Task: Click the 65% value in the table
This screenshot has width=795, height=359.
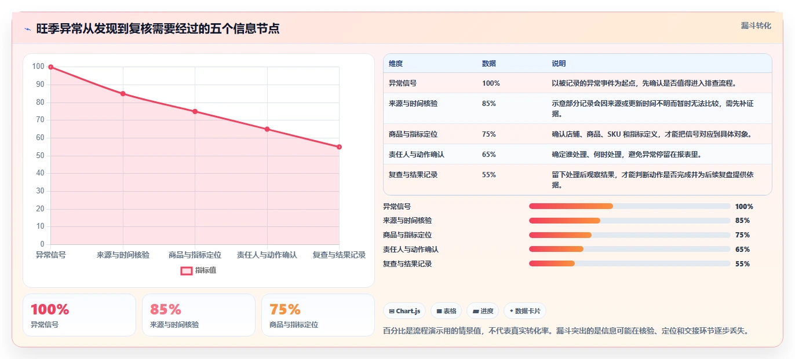Action: point(489,155)
